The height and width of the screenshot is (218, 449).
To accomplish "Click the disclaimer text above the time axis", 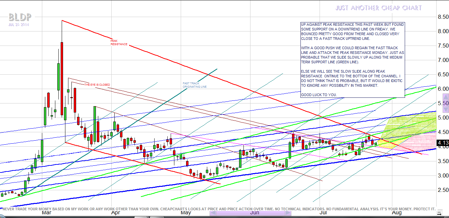I will click(x=218, y=208).
